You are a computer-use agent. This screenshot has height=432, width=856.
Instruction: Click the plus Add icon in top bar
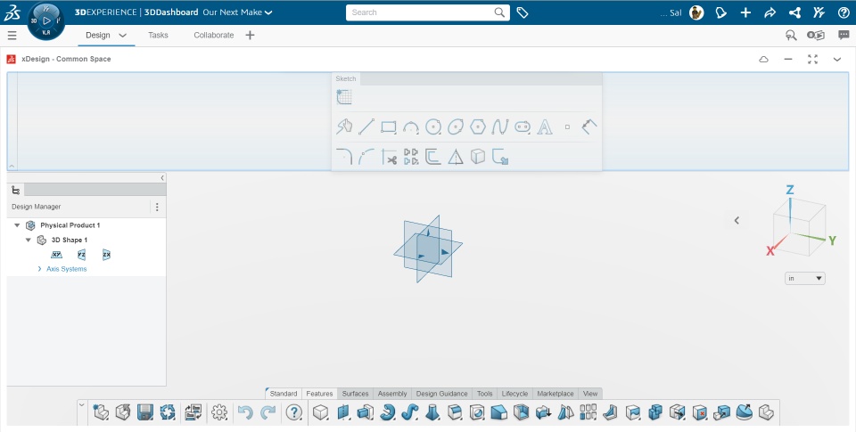pyautogui.click(x=745, y=12)
